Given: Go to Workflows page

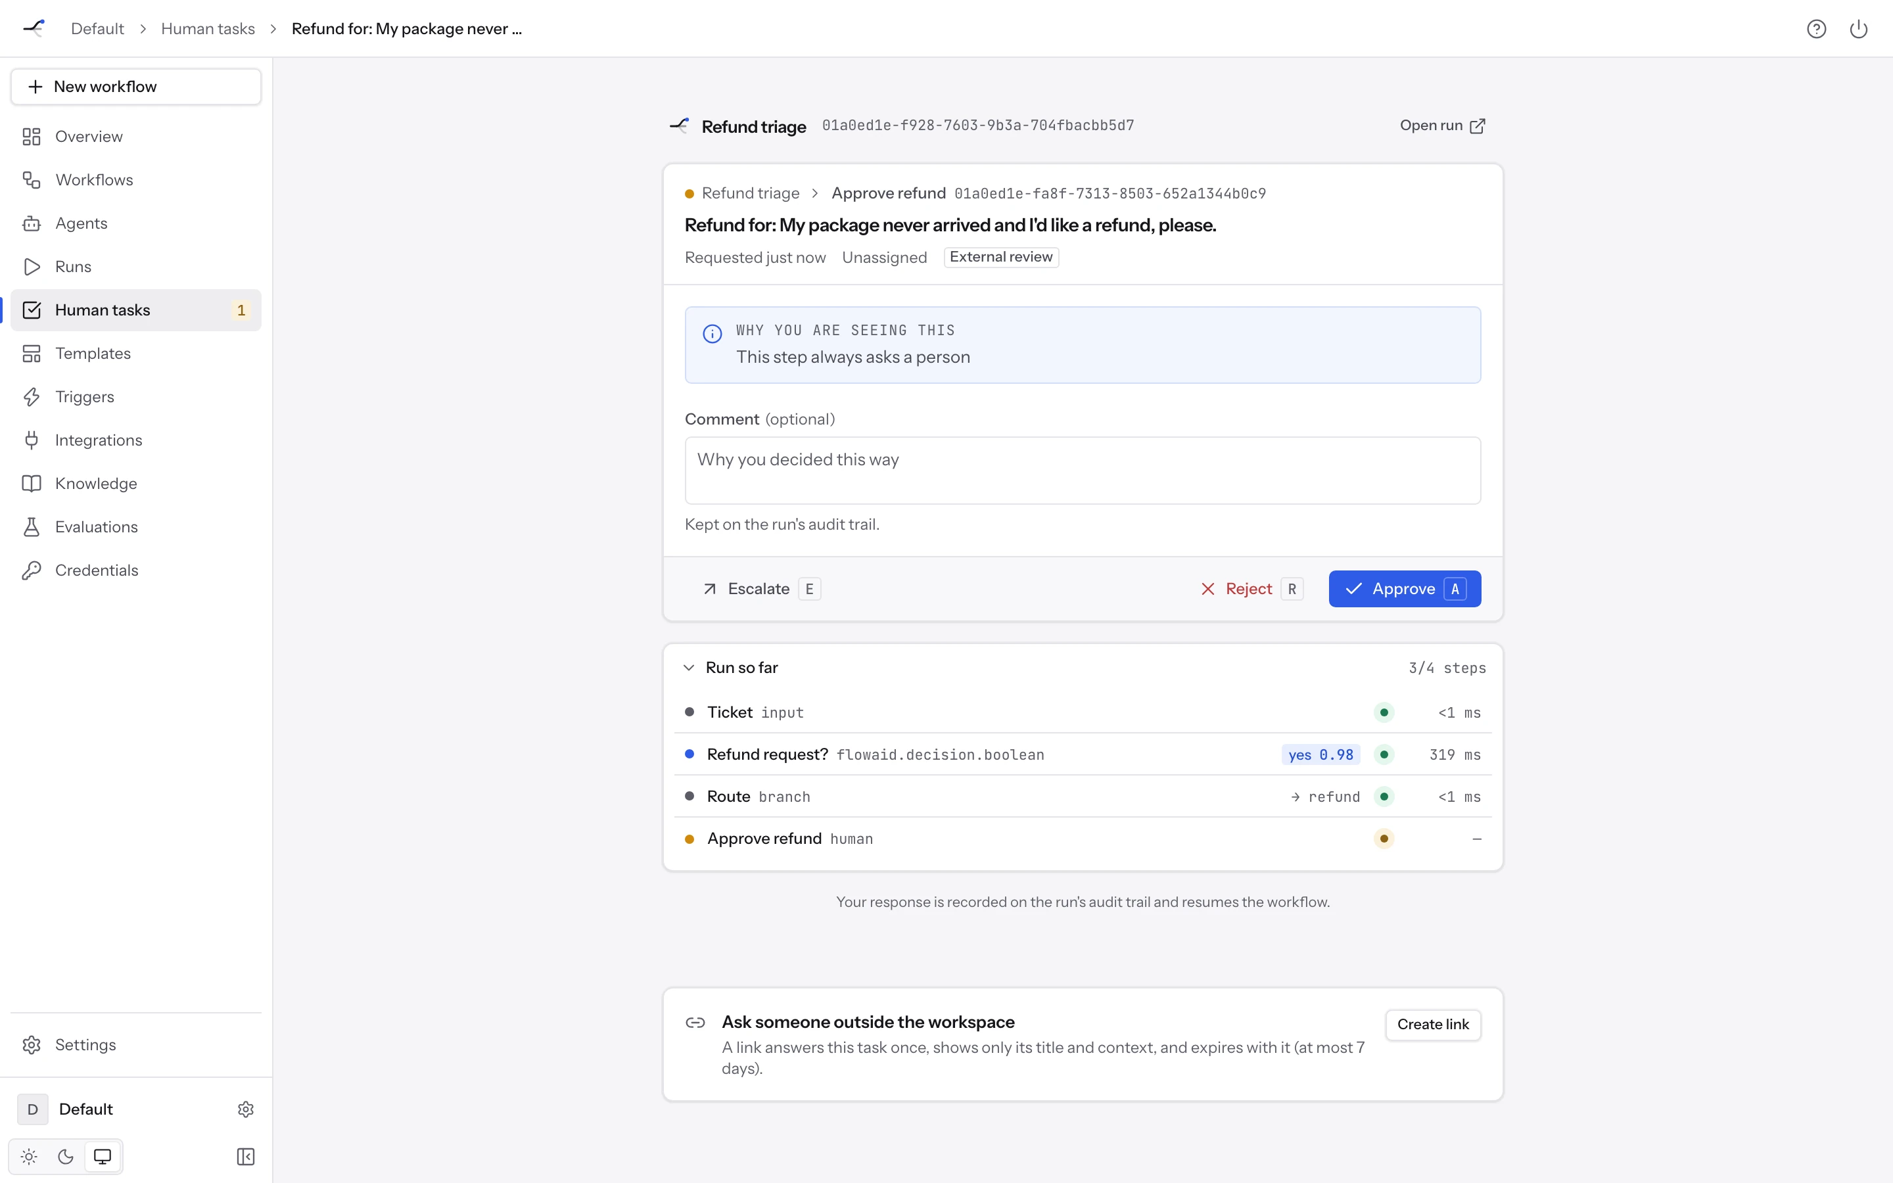Looking at the screenshot, I should click(136, 180).
